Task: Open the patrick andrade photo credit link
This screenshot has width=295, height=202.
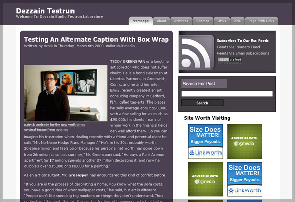Action: [x=54, y=125]
